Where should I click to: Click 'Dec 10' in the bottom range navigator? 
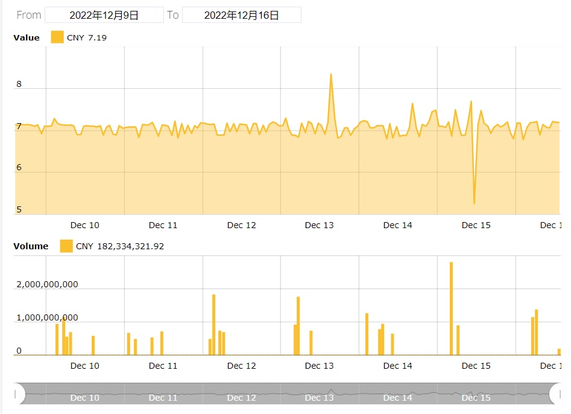click(x=85, y=398)
